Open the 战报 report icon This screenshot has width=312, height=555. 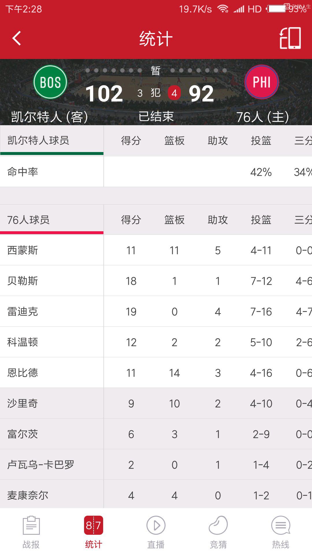click(31, 532)
